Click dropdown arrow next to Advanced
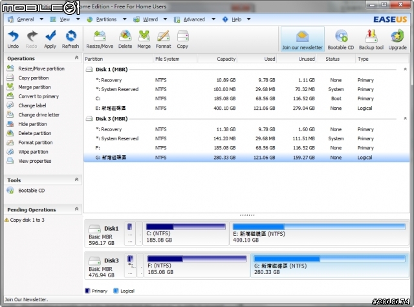 [213, 19]
